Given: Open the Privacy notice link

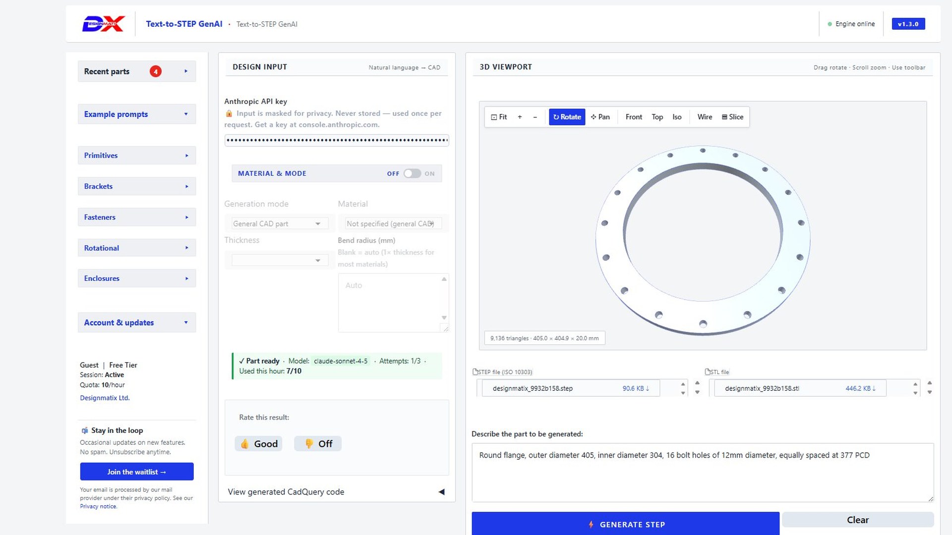Looking at the screenshot, I should click(98, 506).
